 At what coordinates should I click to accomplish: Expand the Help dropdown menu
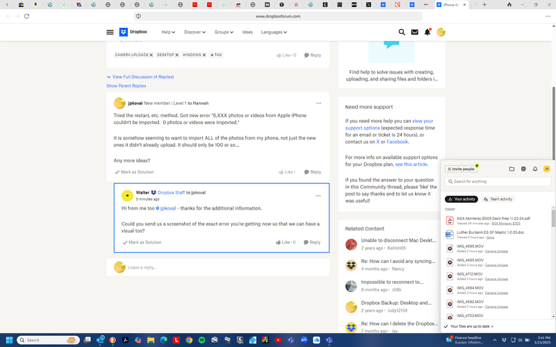168,32
